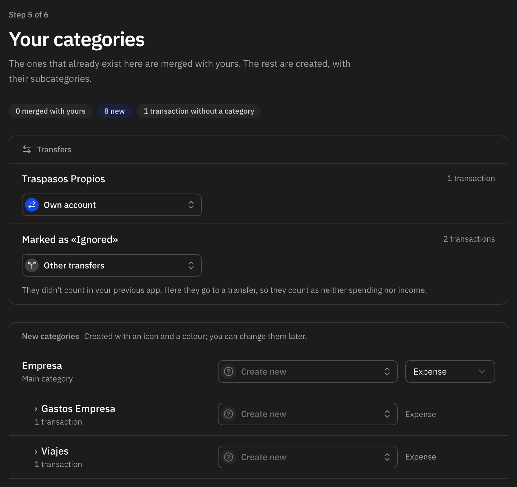
Task: Select the 1 transaction without a category chip
Action: tap(199, 111)
